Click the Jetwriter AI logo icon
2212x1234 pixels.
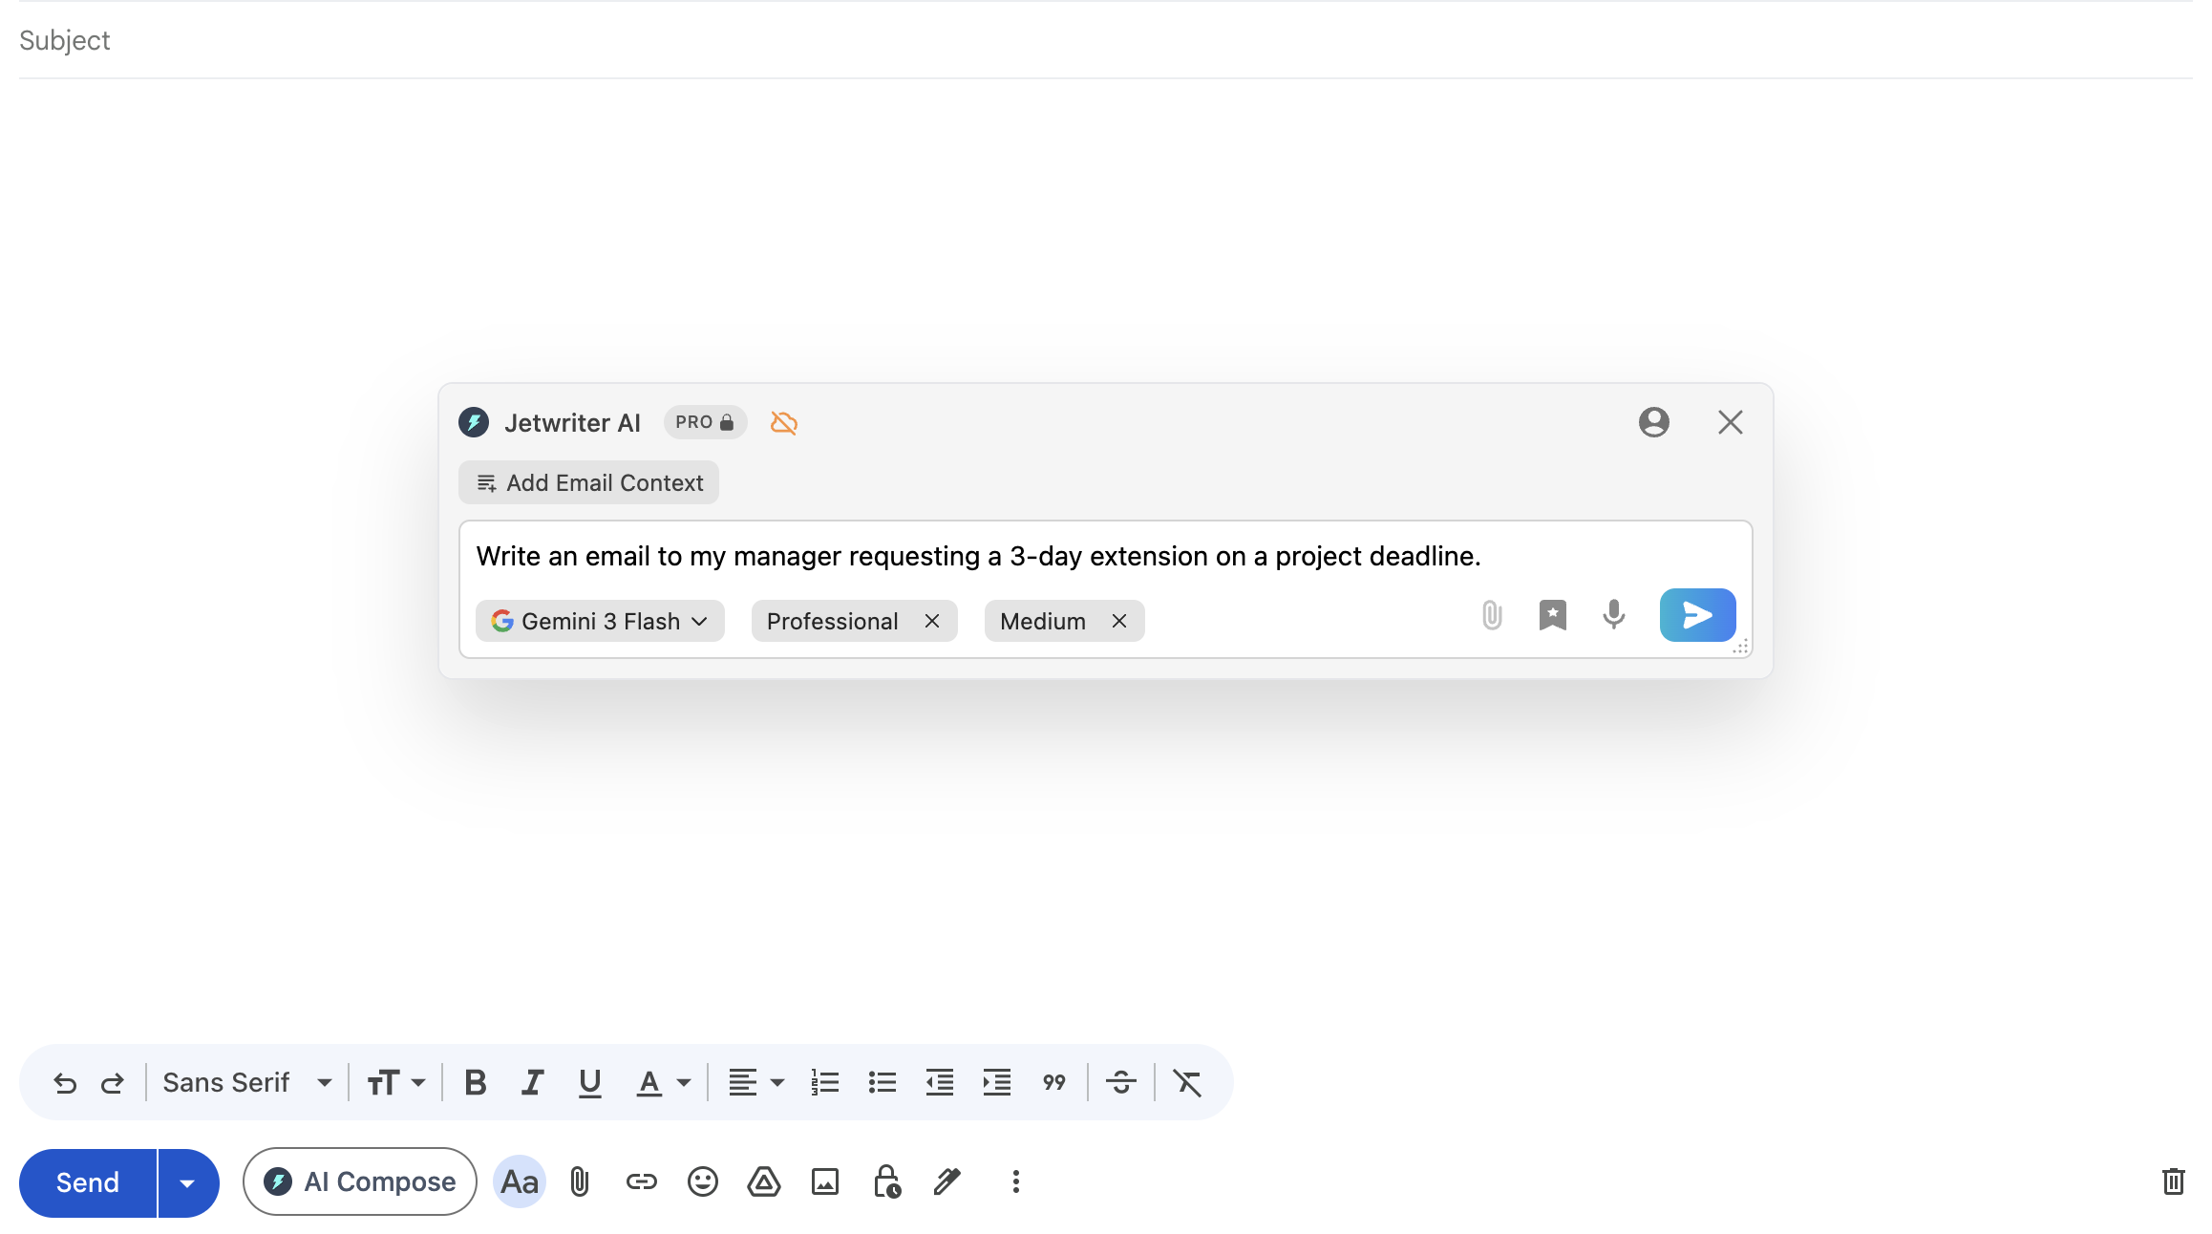(x=474, y=422)
